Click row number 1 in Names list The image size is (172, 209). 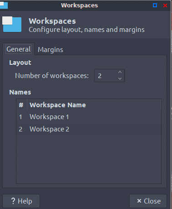[x=20, y=117]
